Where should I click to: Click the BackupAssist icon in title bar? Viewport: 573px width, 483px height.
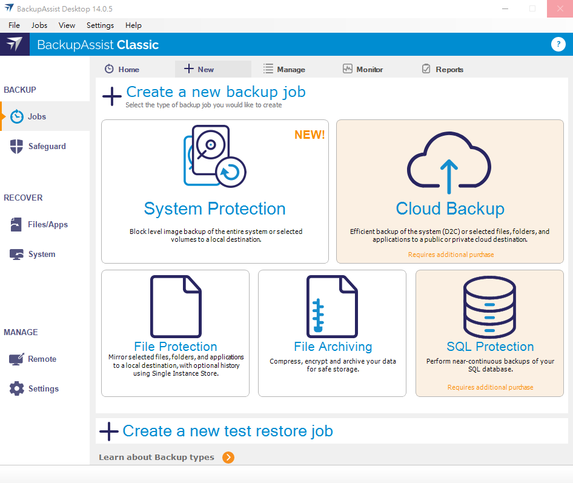coord(8,8)
